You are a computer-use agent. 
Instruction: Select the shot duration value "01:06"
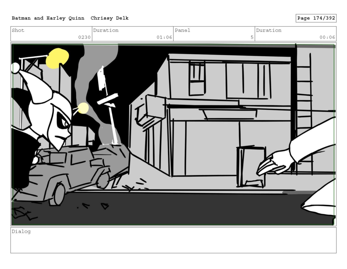[164, 37]
